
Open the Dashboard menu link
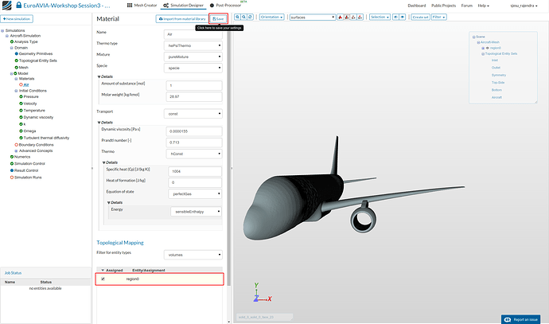click(417, 6)
